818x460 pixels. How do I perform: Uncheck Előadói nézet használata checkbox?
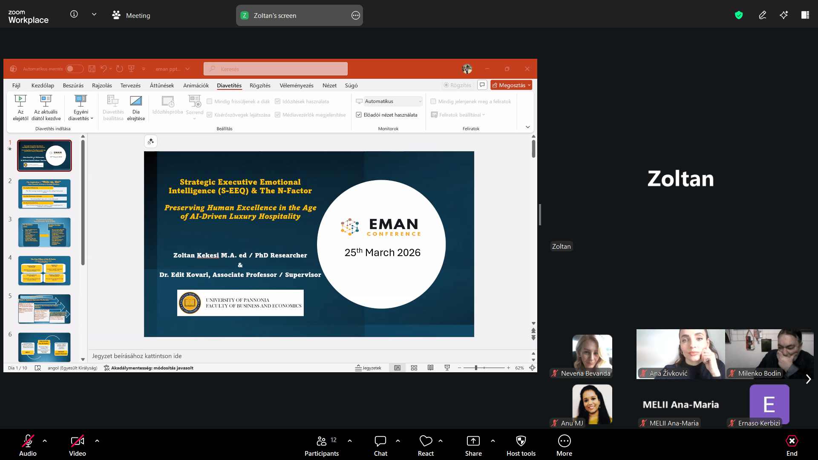click(359, 115)
